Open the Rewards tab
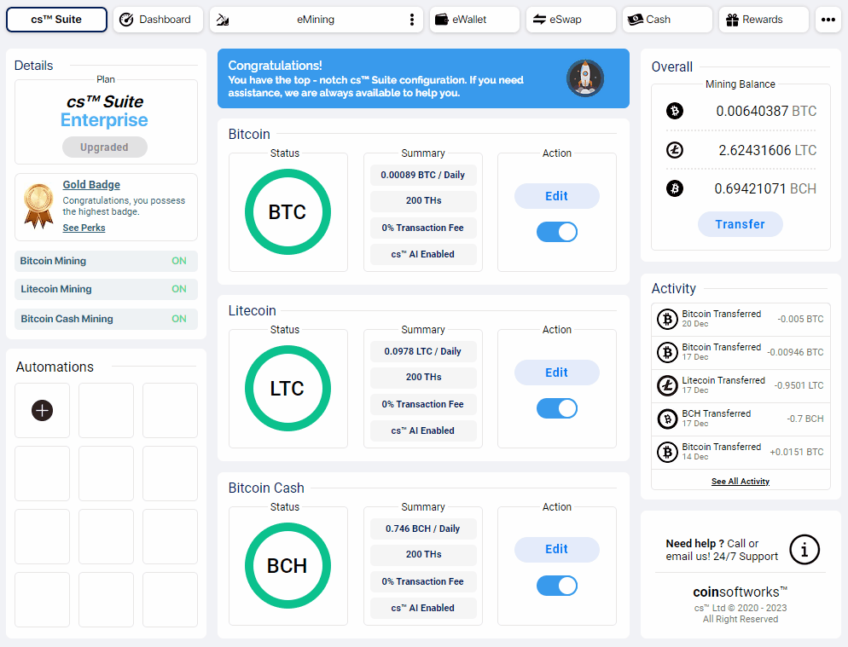Screen dimensions: 848x647 click(x=763, y=20)
